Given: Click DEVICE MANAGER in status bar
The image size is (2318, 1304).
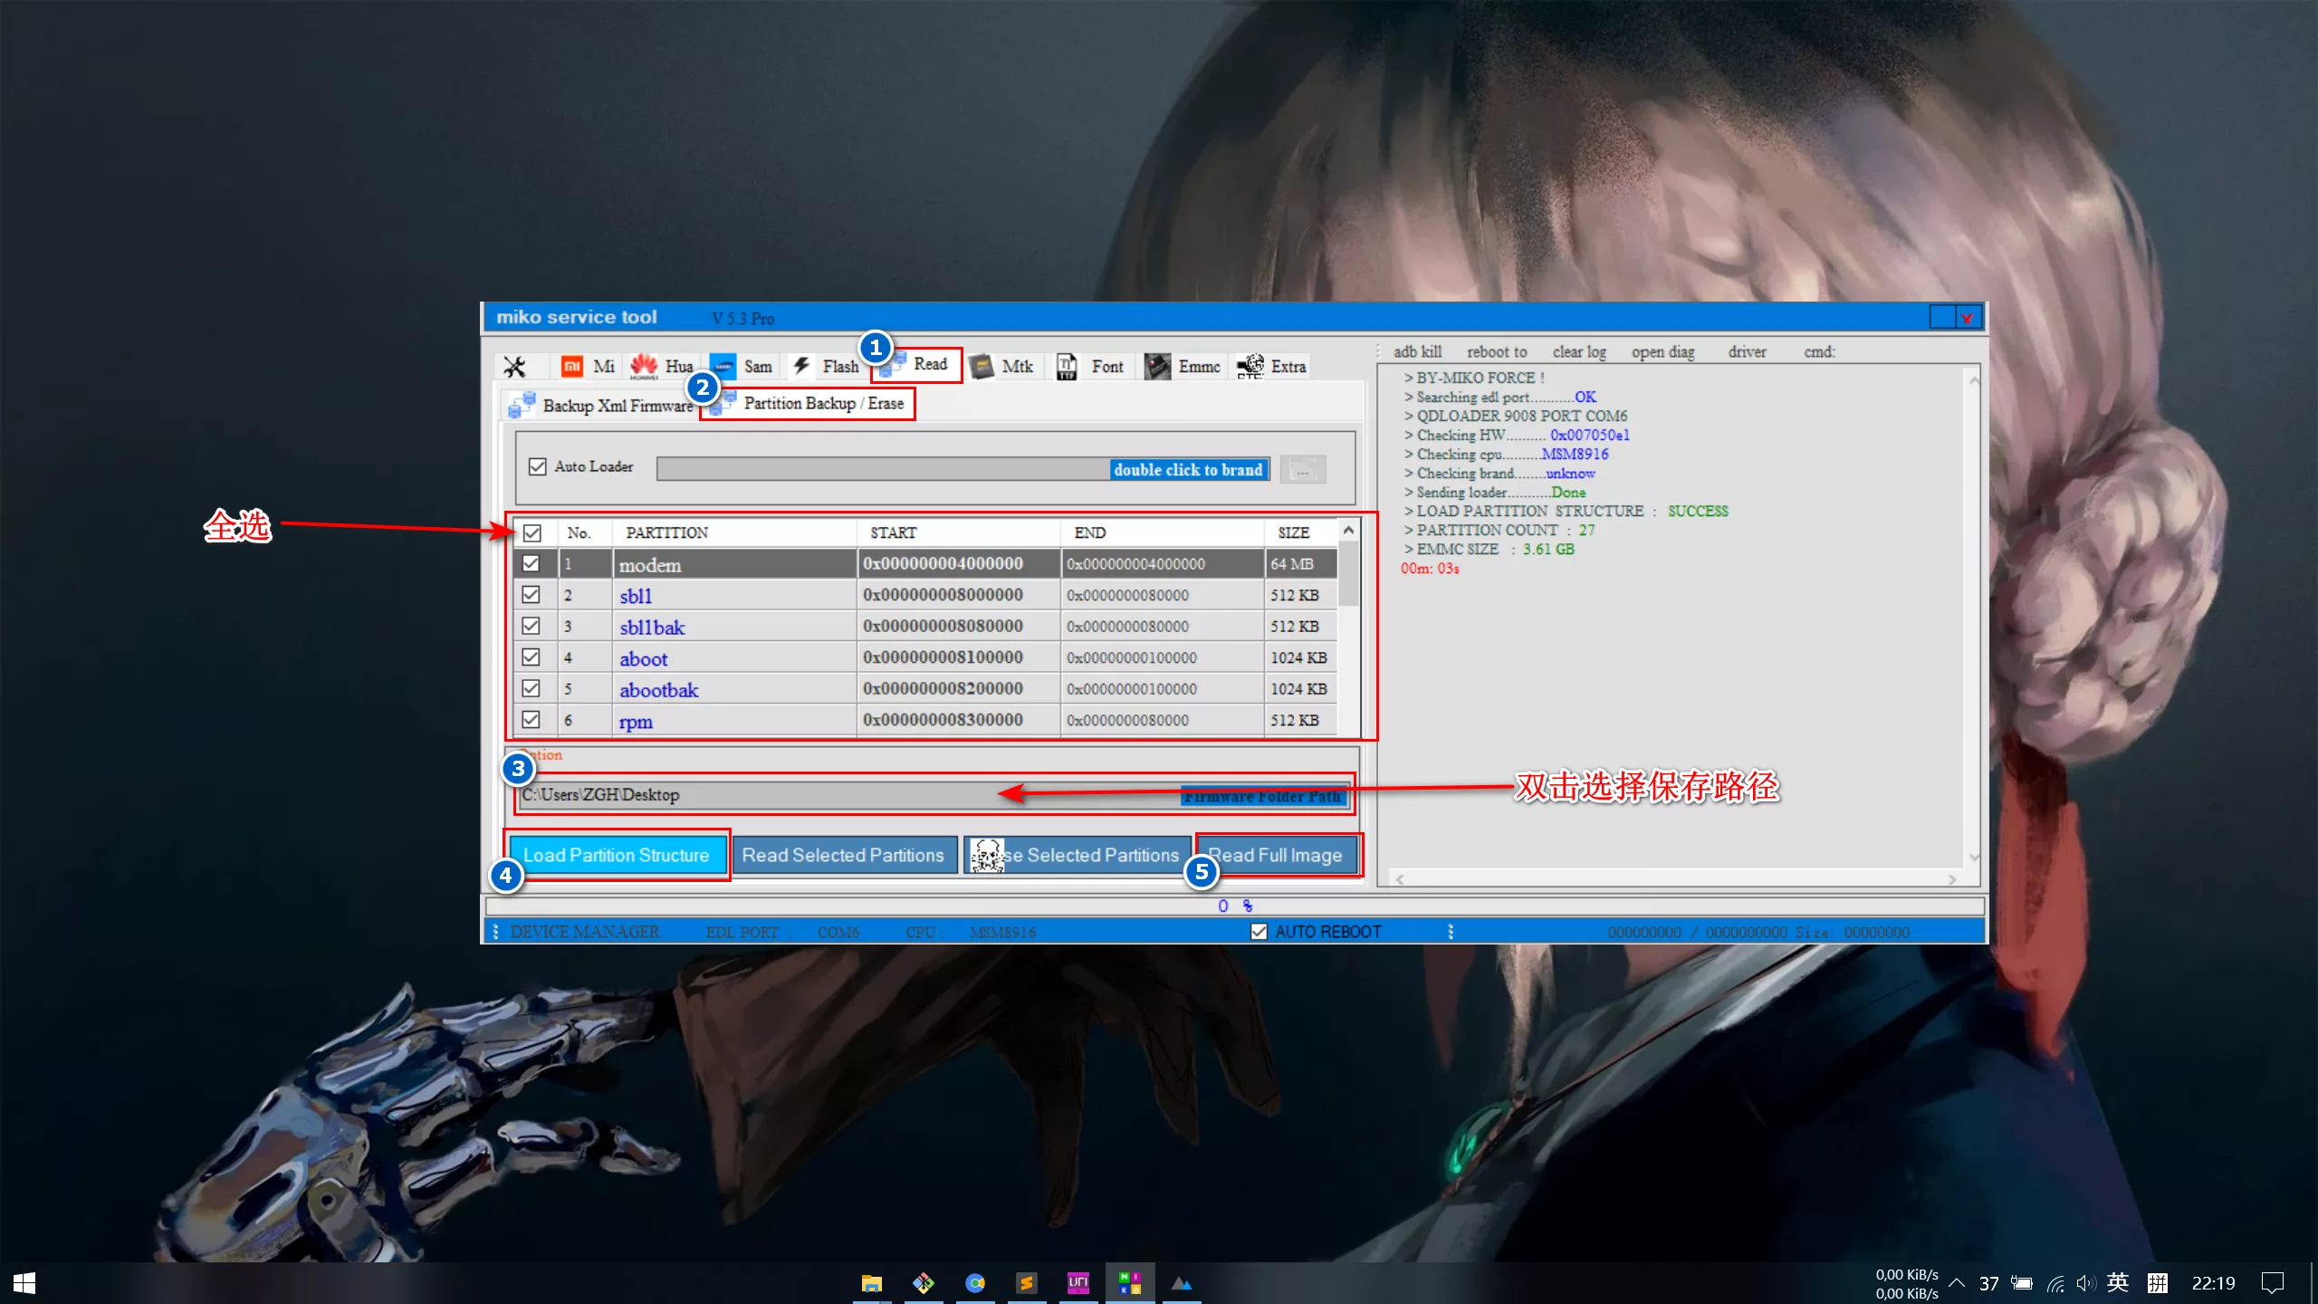Looking at the screenshot, I should pyautogui.click(x=584, y=932).
